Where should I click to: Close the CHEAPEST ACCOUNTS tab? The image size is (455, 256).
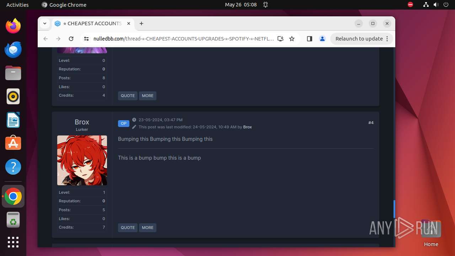tap(129, 23)
